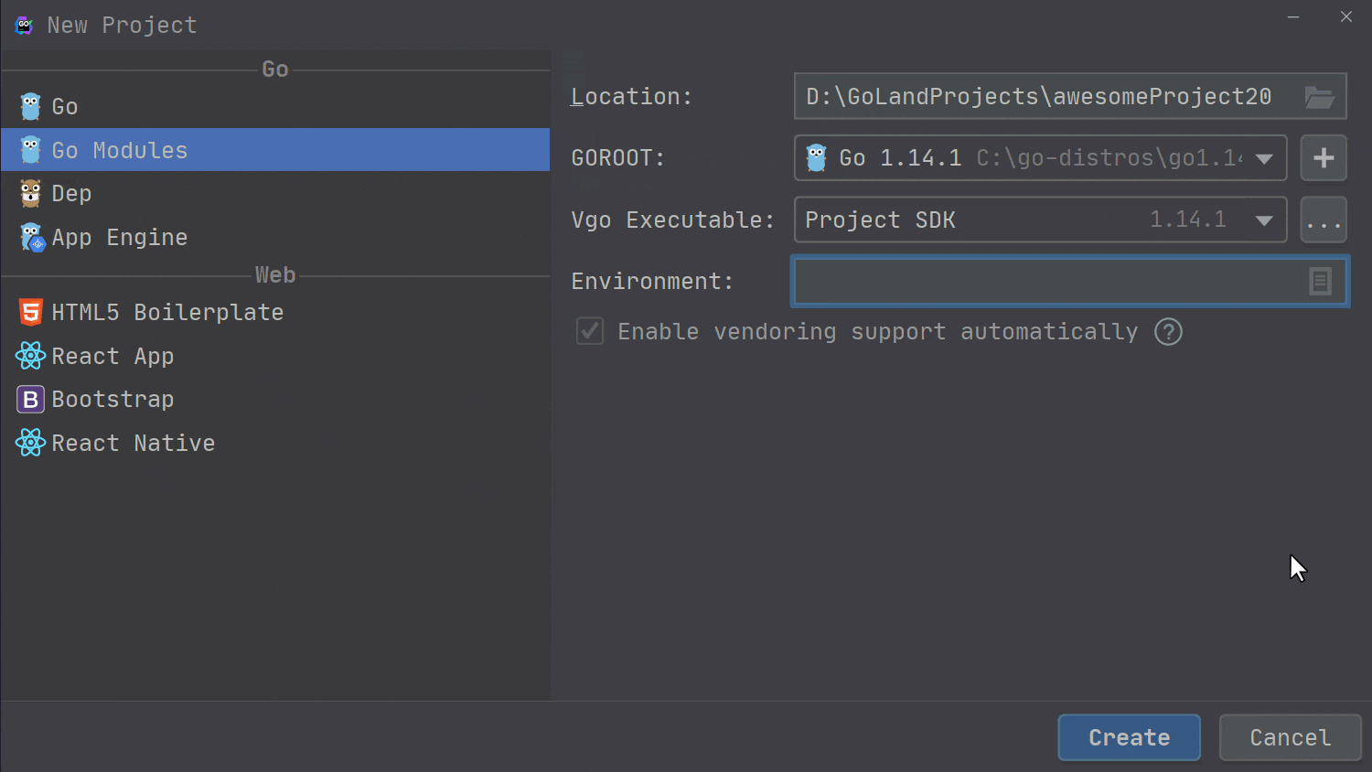The width and height of the screenshot is (1372, 772).
Task: Click the ellipsis to browse Vgo executable
Action: coord(1324,220)
